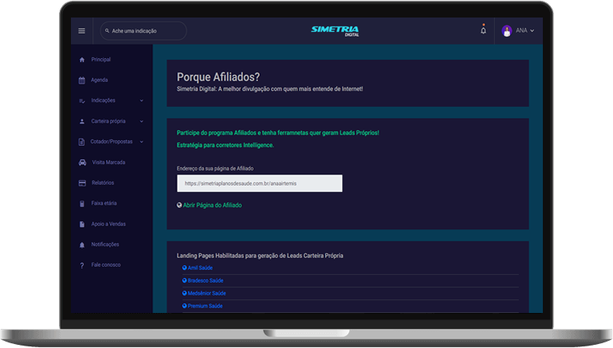Expand the Indicações submenu chevron
Viewport: 613px width, 348px height.
142,101
